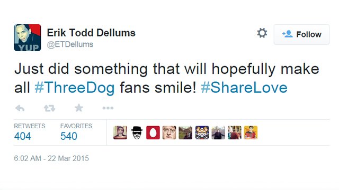
Task: Visit the @ETDellums handle link
Action: (x=70, y=44)
